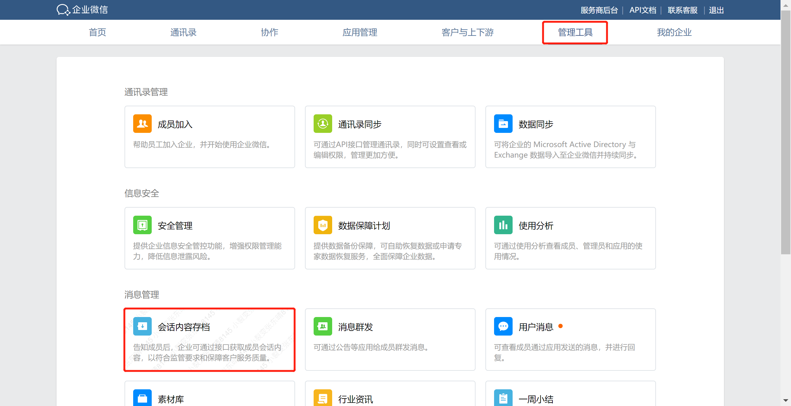The image size is (791, 406).
Task: Click the scrollbar up arrow
Action: tap(786, 5)
